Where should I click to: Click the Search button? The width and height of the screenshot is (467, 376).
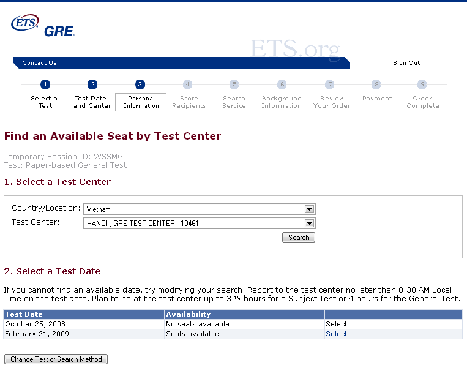299,238
